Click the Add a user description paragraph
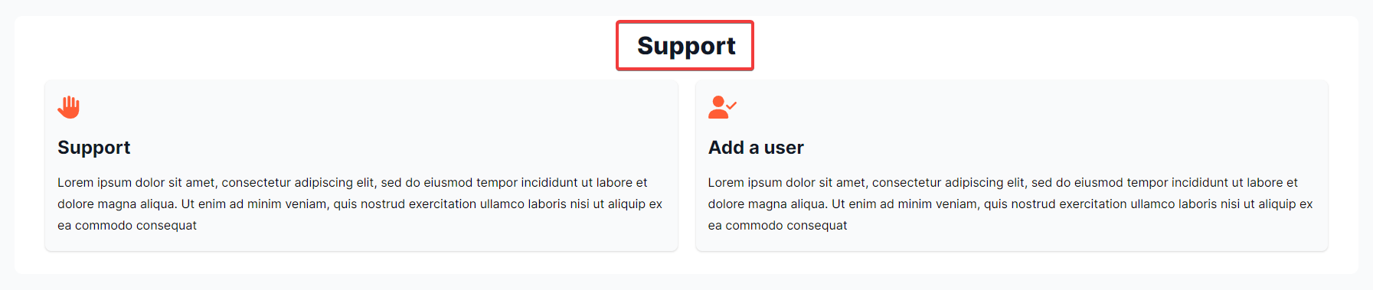This screenshot has height=290, width=1373. click(1010, 204)
